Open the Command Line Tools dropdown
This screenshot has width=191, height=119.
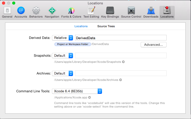tap(77, 91)
